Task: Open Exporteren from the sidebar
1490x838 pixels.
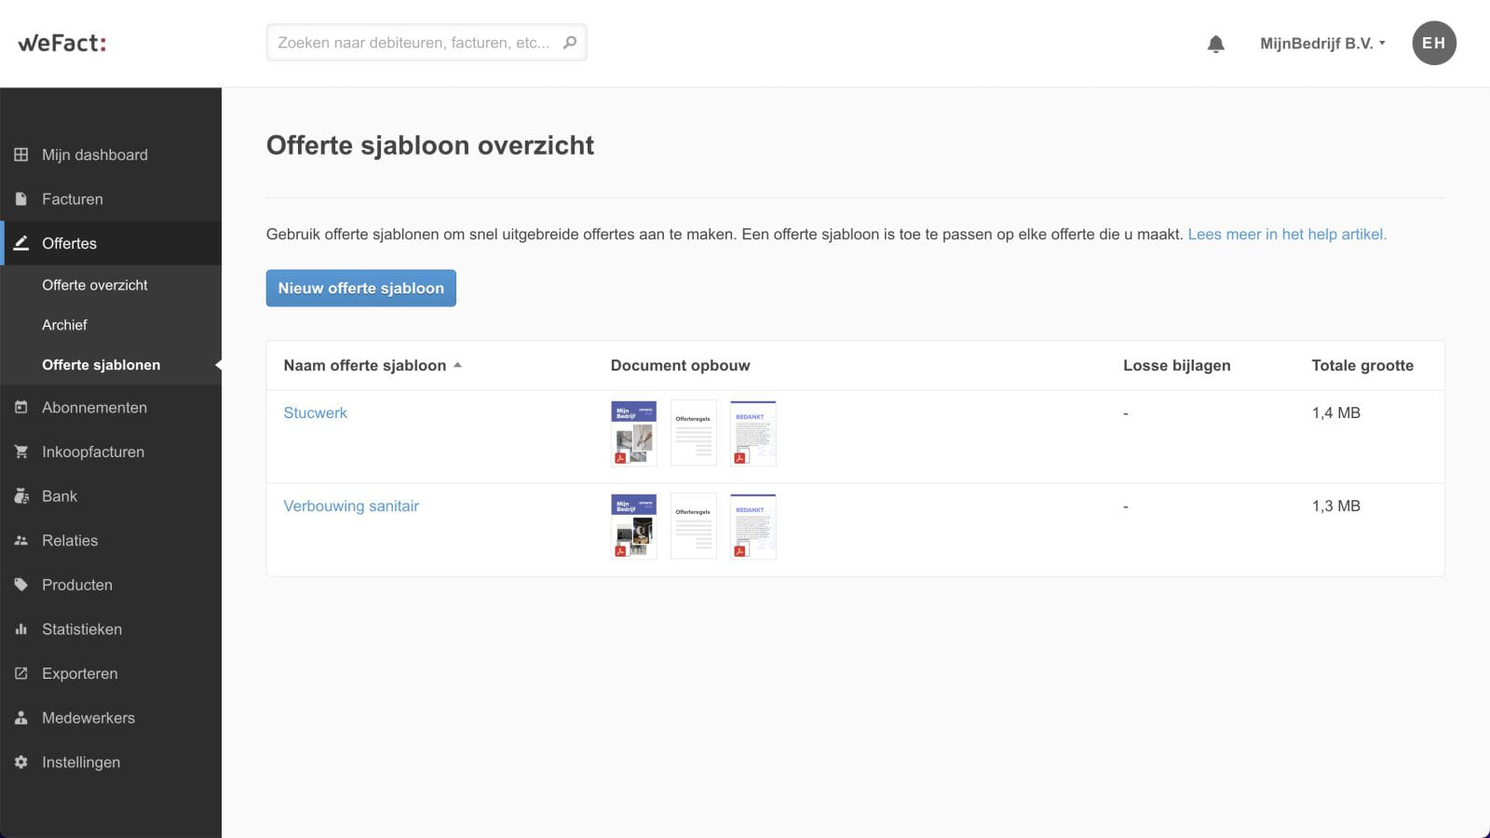Action: tap(79, 673)
